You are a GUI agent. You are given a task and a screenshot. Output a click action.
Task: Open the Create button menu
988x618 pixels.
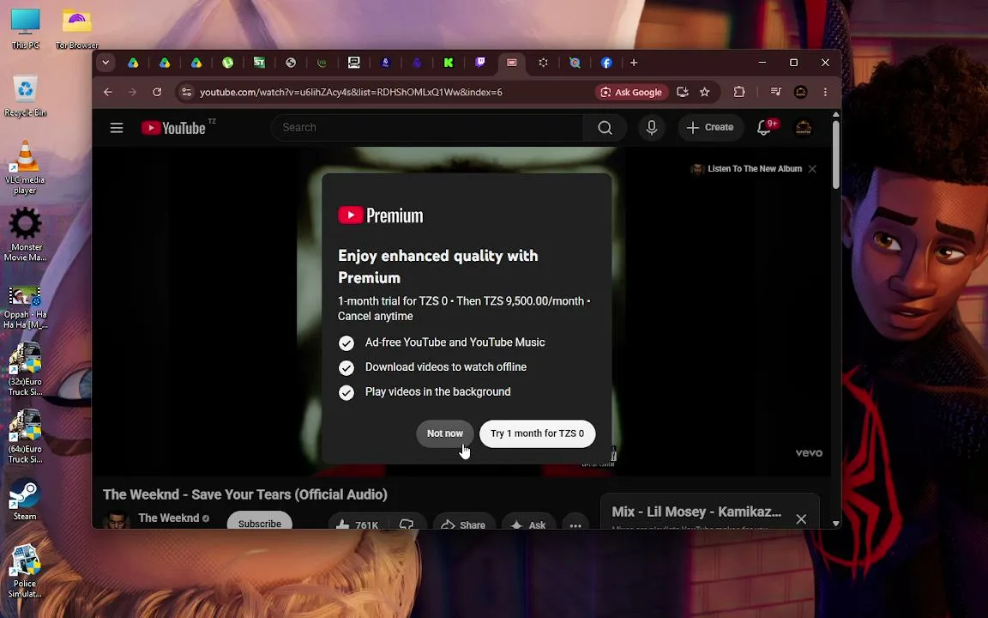(710, 128)
